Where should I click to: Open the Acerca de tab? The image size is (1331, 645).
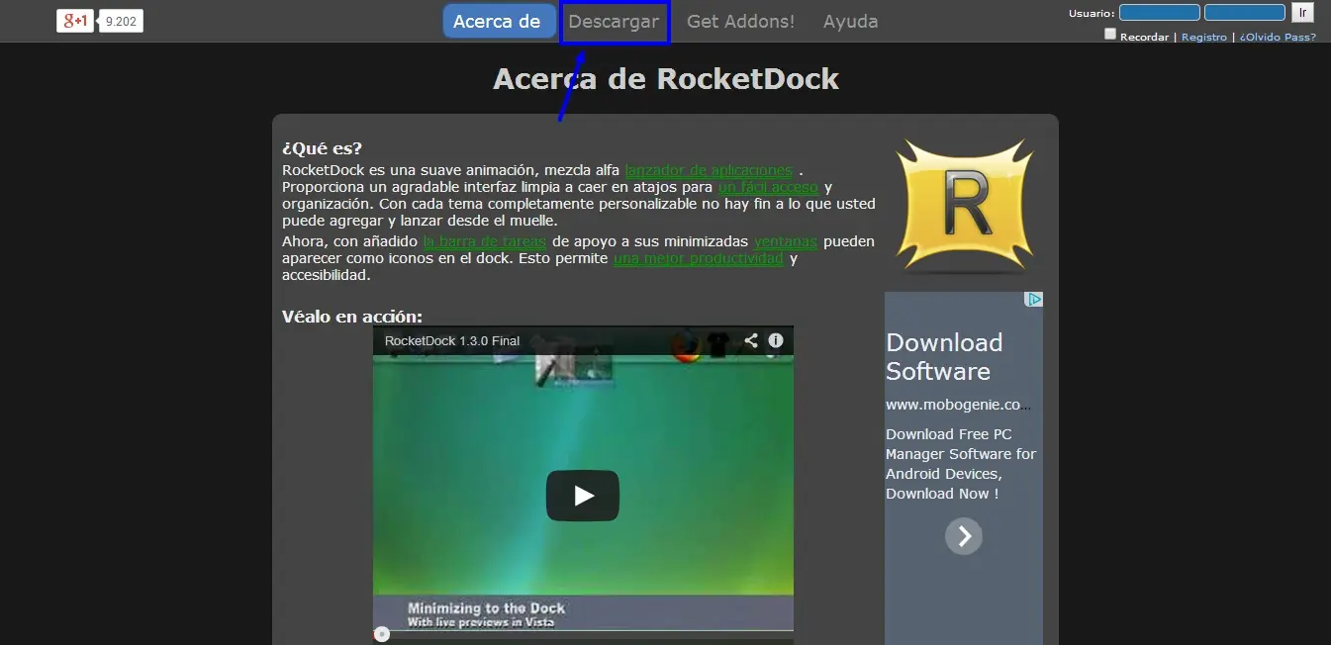[497, 21]
